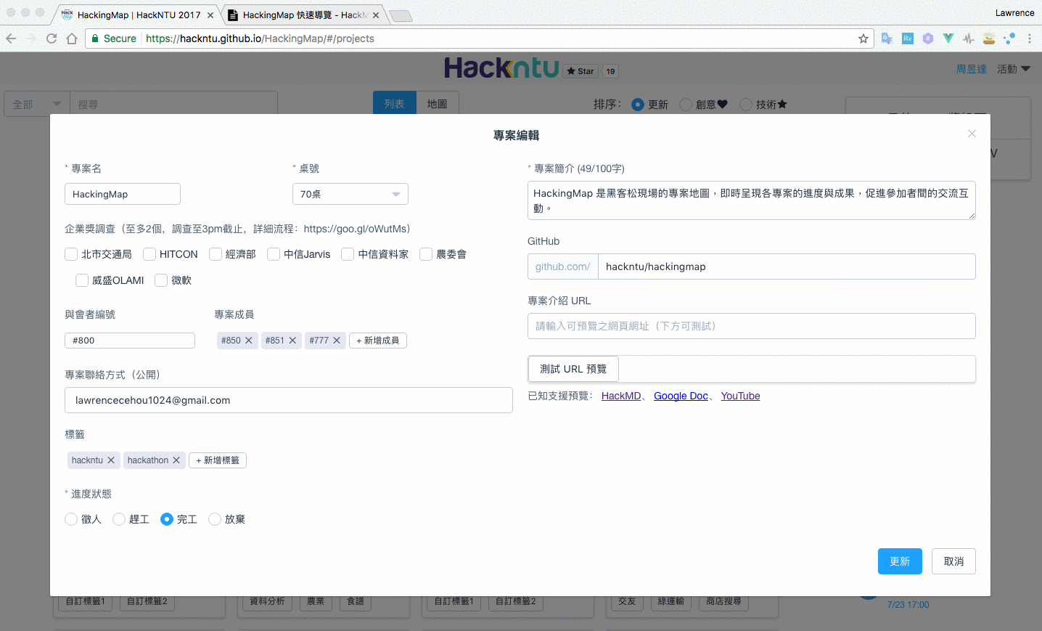Screen dimensions: 1042x631
Task: Open the Vue devtools extension icon
Action: pyautogui.click(x=948, y=38)
